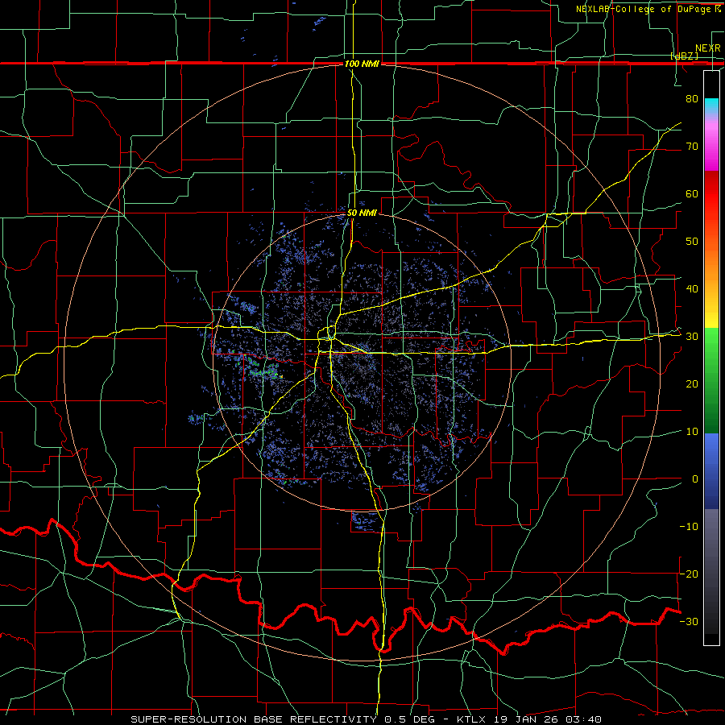Click the cyan top segment of color bar
Viewport: 725px width, 725px height.
(x=711, y=107)
